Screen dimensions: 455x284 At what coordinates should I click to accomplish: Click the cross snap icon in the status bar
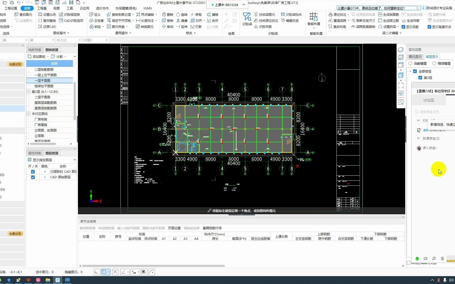tap(115, 272)
